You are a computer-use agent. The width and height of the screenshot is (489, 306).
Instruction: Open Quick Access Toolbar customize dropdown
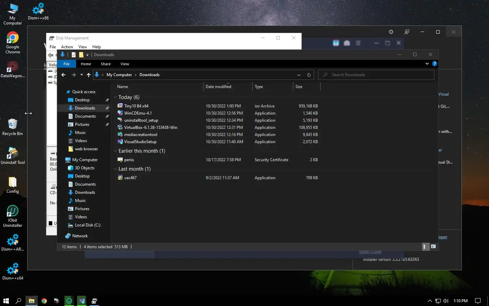[x=87, y=55]
